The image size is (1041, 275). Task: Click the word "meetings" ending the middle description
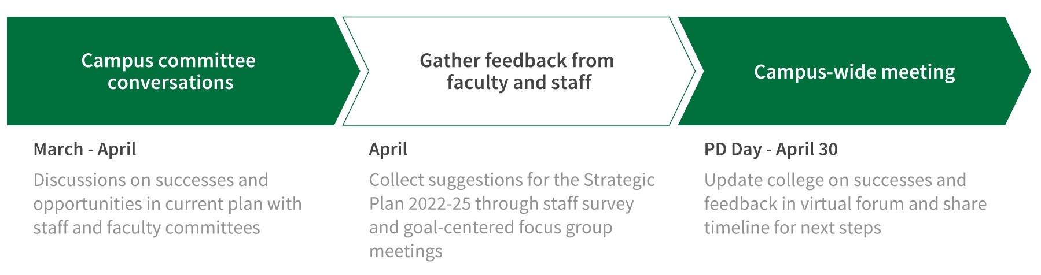[406, 251]
